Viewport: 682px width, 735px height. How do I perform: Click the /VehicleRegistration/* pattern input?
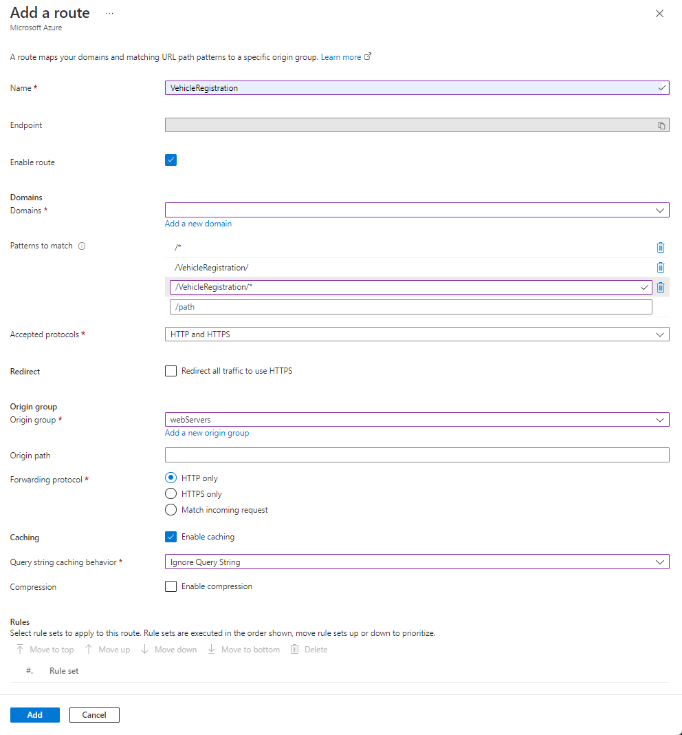[x=411, y=287]
